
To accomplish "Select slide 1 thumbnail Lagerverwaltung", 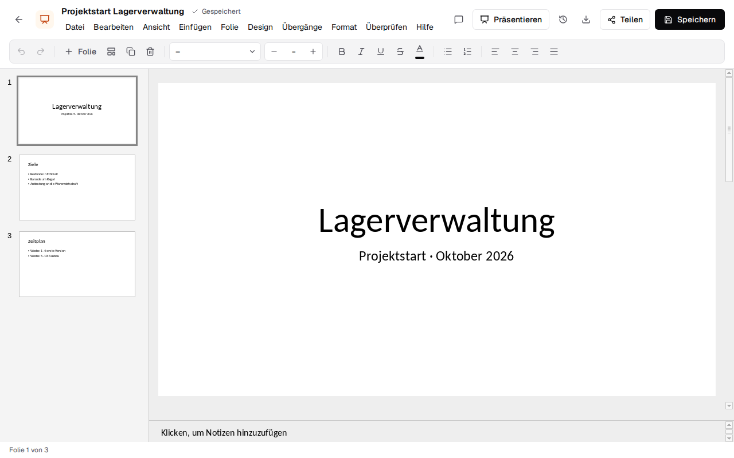I will click(77, 110).
